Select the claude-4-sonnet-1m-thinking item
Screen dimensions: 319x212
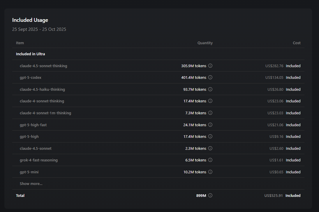[x=45, y=113]
